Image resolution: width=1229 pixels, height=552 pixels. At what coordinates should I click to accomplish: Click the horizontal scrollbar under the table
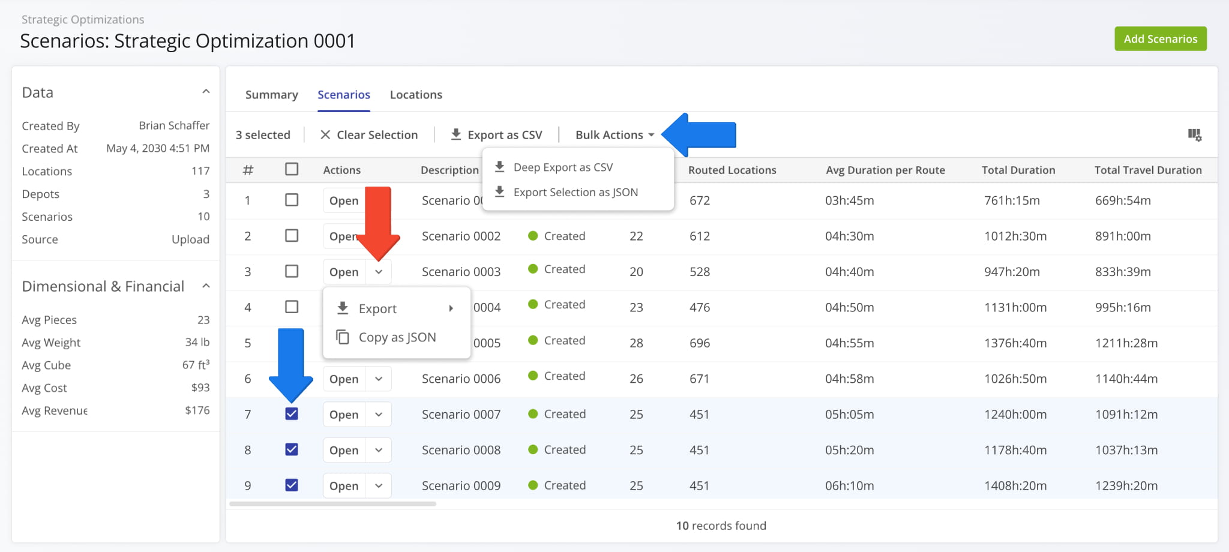[x=332, y=504]
